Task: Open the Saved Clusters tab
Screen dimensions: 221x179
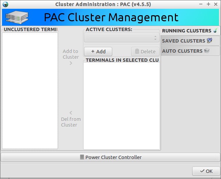Action: click(x=190, y=41)
